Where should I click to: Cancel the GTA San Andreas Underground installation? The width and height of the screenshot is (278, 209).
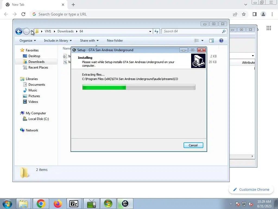coord(193,145)
